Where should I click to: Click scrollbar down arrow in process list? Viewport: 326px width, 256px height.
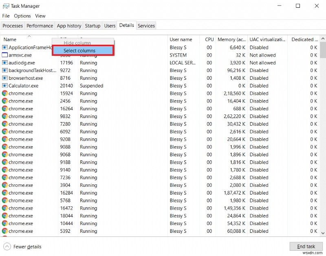coord(323,233)
